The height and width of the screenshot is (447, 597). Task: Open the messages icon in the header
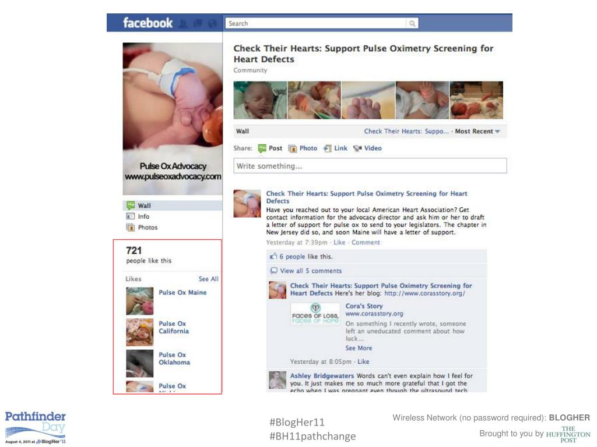198,23
